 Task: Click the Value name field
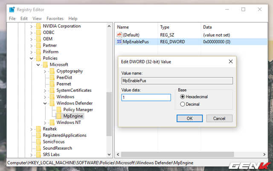coord(177,81)
